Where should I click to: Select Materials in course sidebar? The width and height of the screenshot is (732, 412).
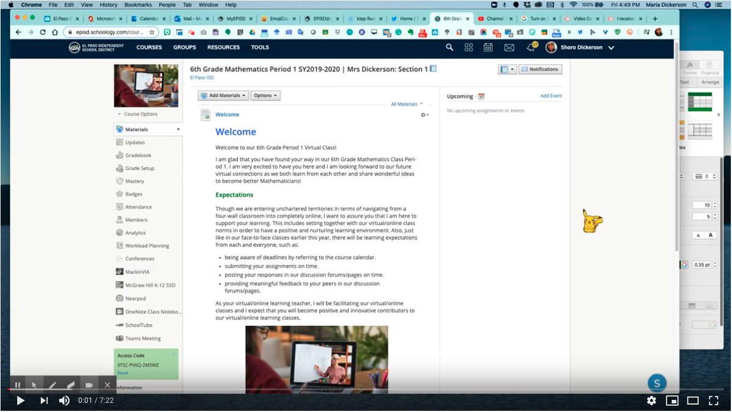click(x=148, y=129)
